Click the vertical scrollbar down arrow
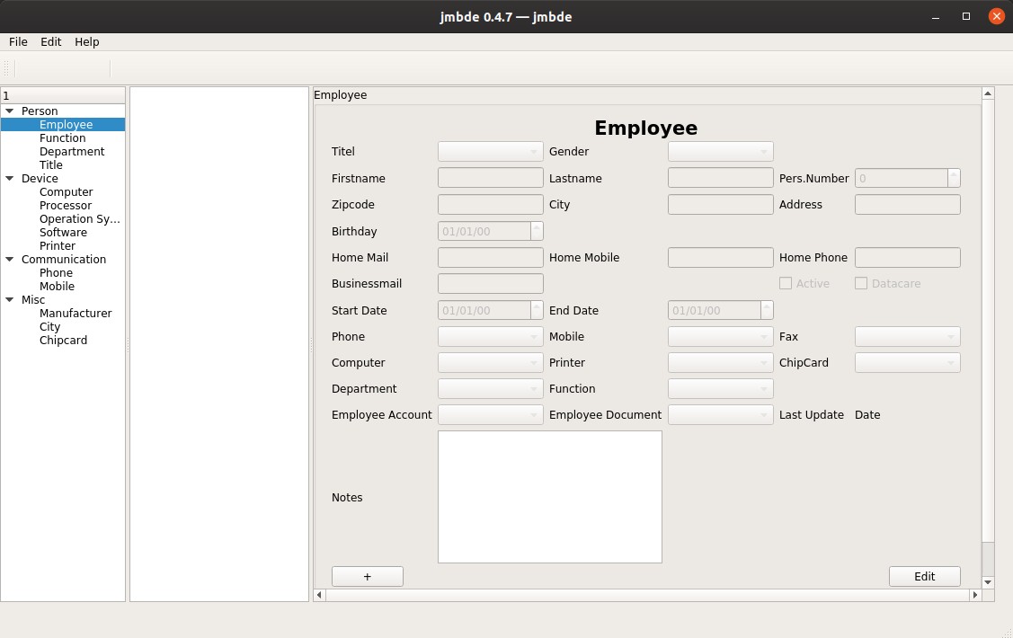Image resolution: width=1013 pixels, height=638 pixels. click(x=988, y=582)
